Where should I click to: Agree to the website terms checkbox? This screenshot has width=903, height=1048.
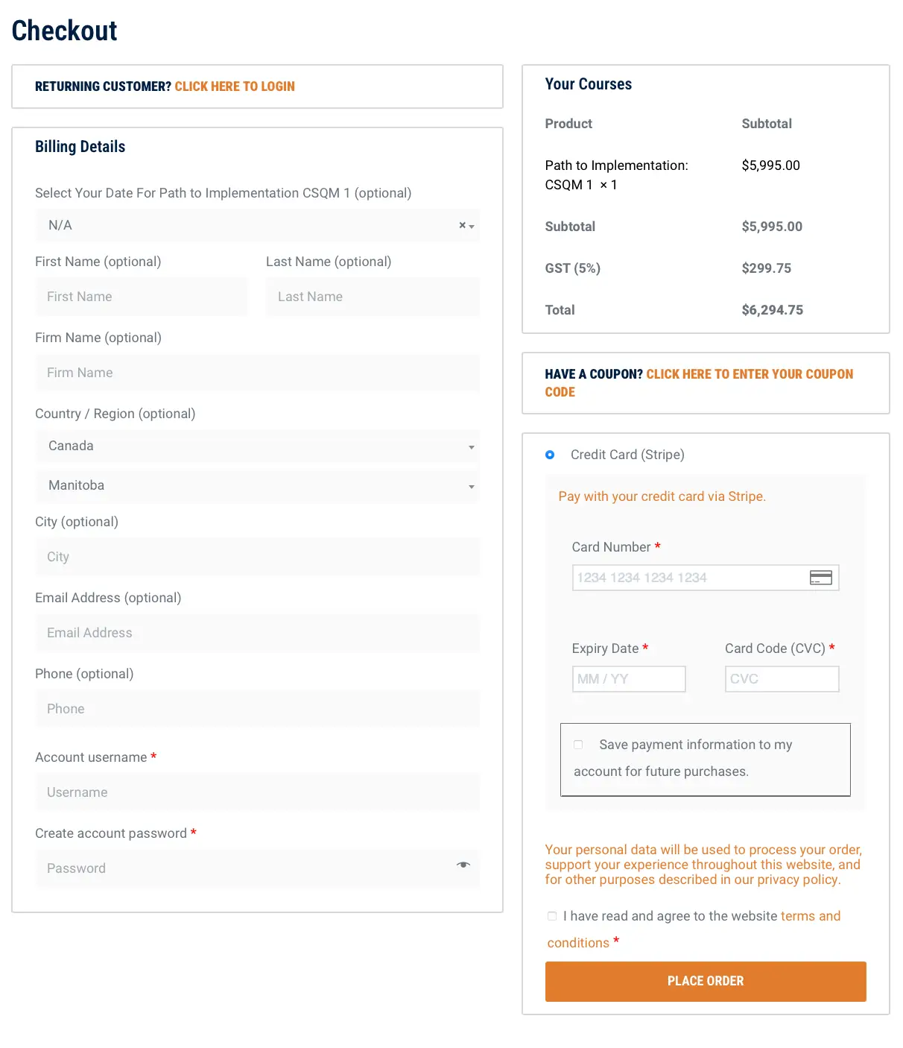tap(552, 916)
